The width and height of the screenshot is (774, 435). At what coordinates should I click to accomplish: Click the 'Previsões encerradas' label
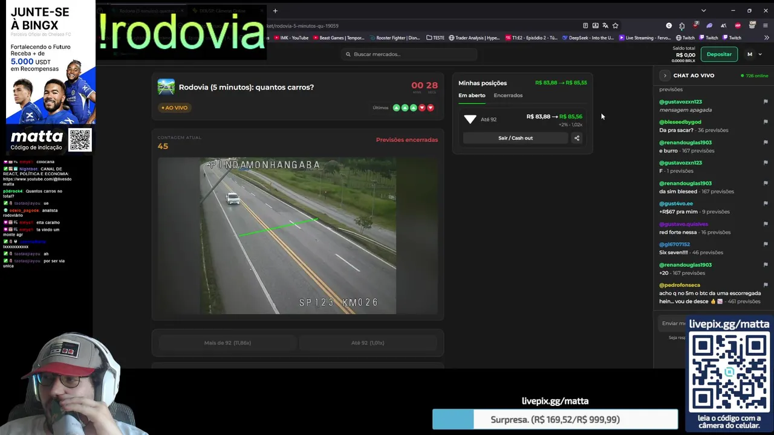click(407, 140)
